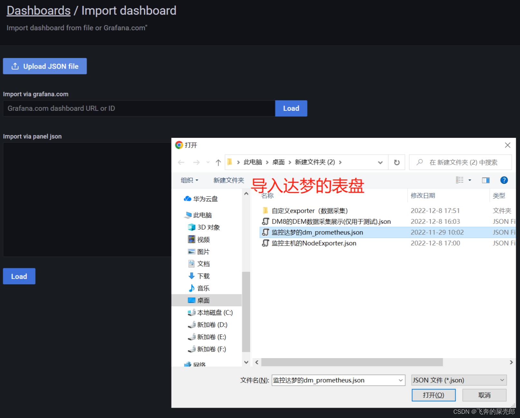Click 此电脑 in the address breadcrumb

pos(253,162)
